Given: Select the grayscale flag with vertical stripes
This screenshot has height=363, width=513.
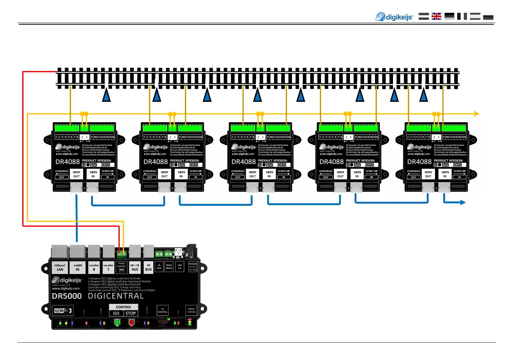Looking at the screenshot, I should point(462,16).
